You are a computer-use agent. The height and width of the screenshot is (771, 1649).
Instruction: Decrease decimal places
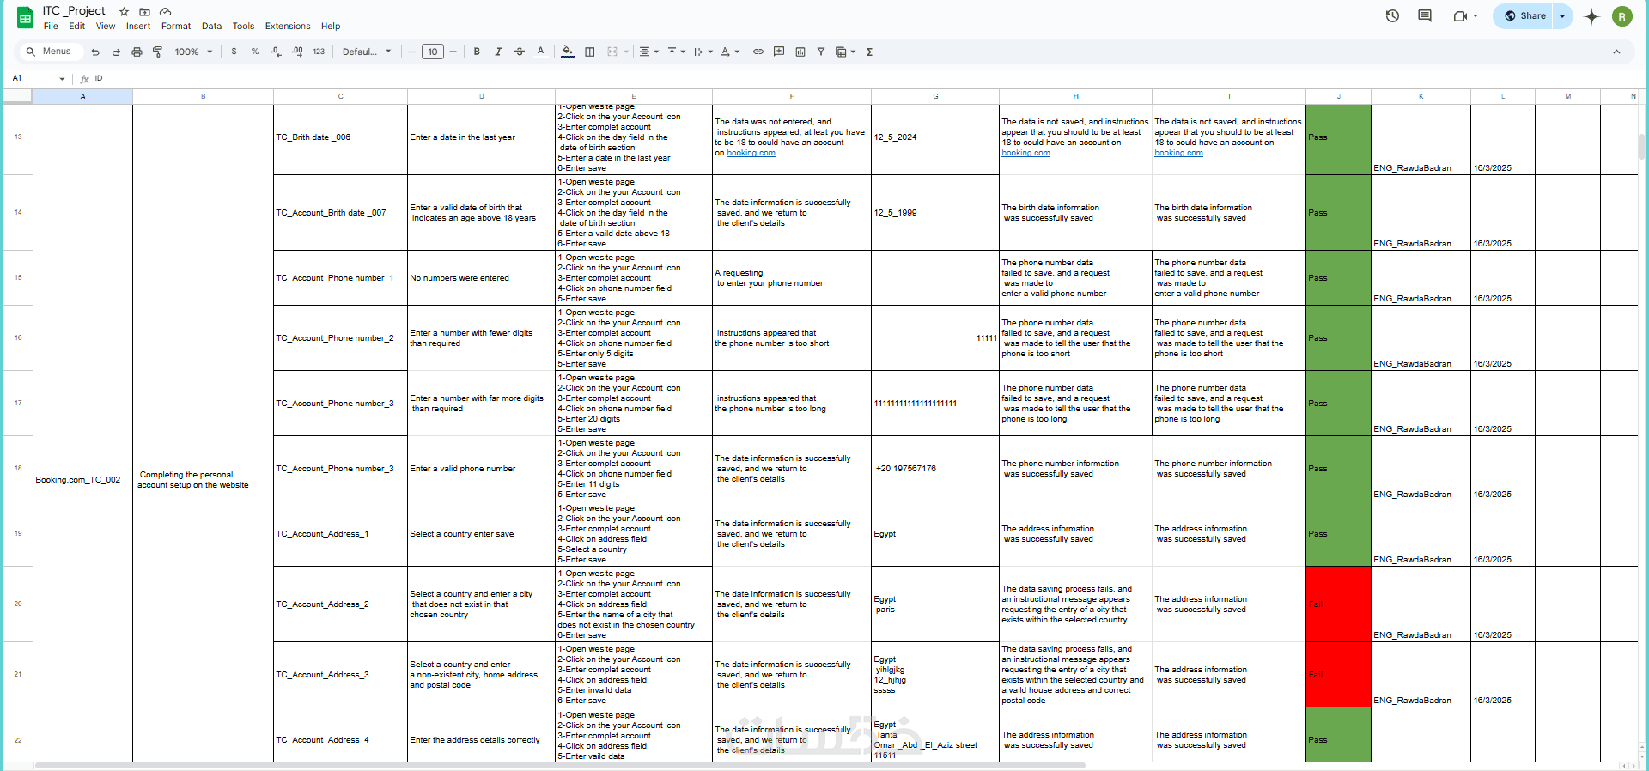pos(276,52)
